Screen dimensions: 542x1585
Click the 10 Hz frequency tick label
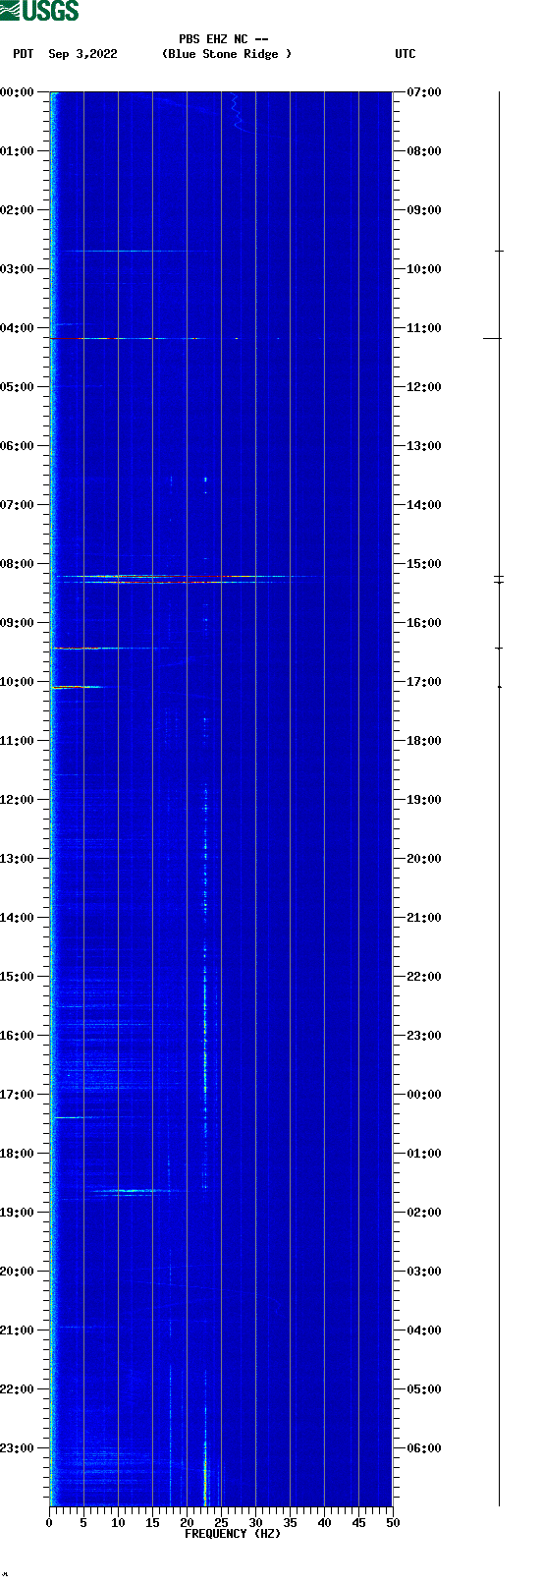coord(118,1523)
